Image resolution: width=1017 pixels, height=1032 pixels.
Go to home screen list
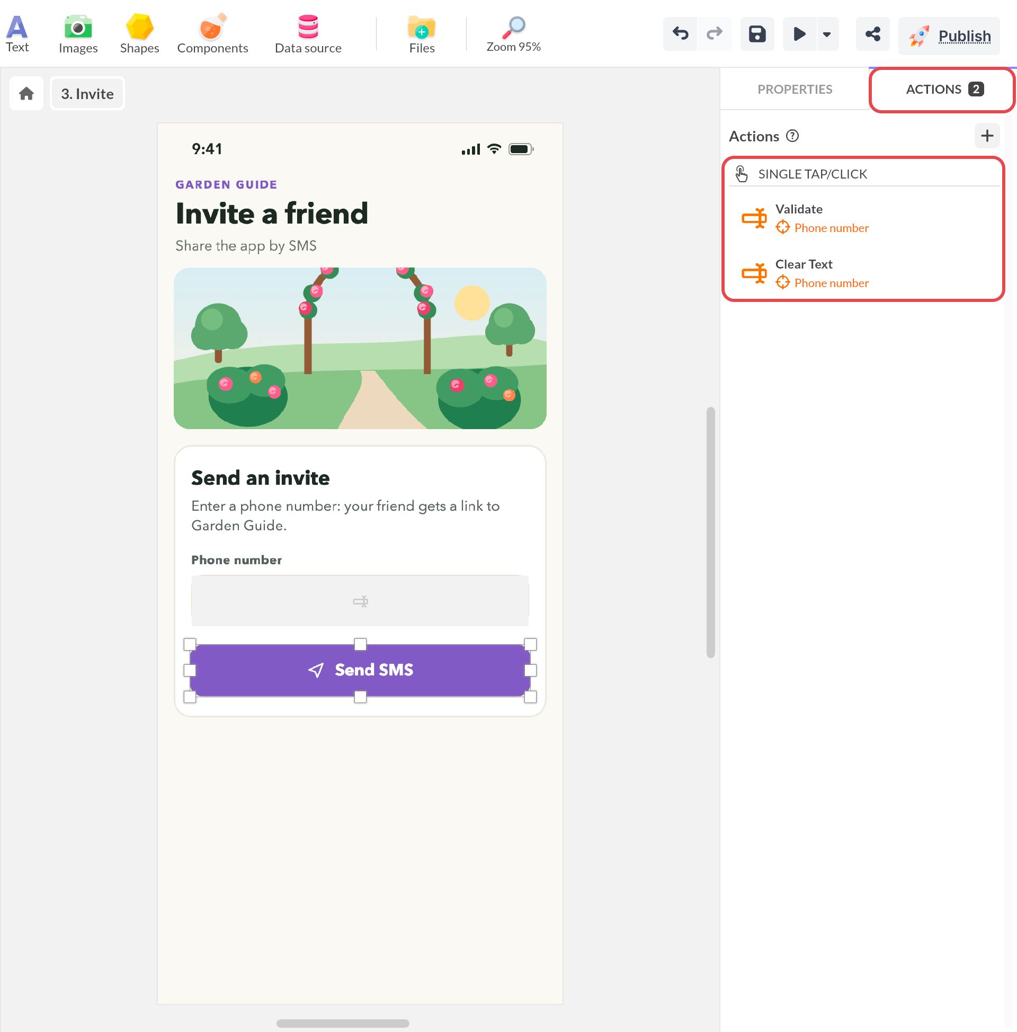click(x=26, y=93)
